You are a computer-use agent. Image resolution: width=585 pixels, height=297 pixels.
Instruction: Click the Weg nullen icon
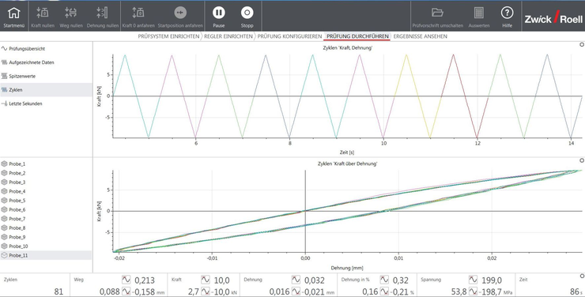(71, 13)
